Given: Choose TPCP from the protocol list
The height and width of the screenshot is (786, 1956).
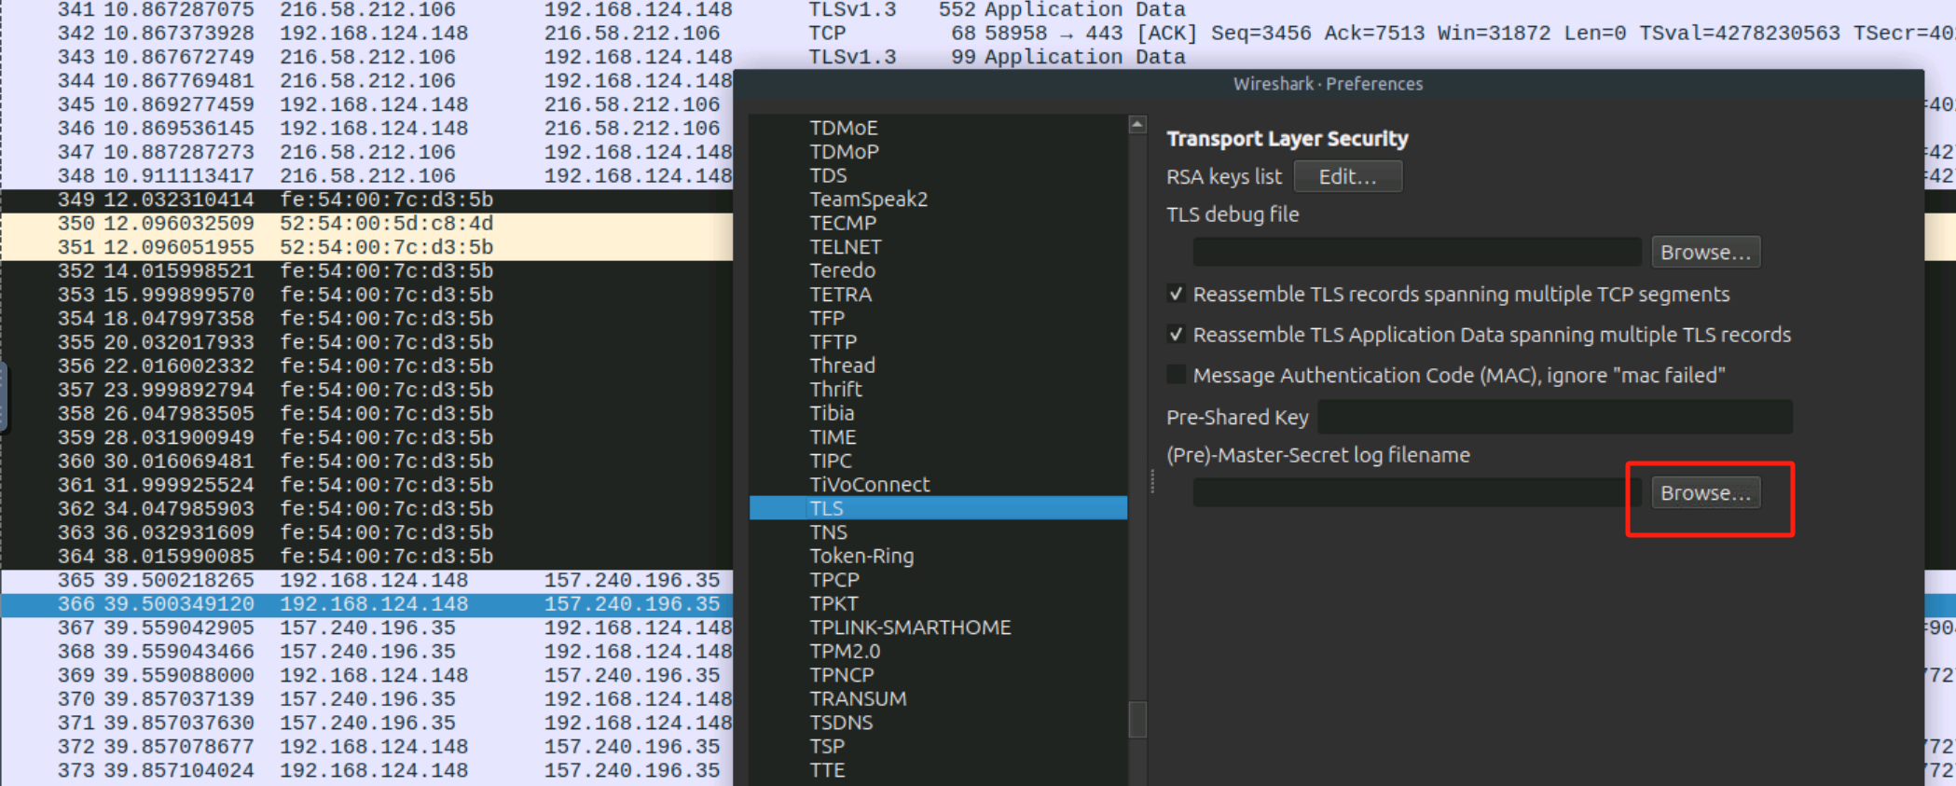Looking at the screenshot, I should pyautogui.click(x=938, y=579).
